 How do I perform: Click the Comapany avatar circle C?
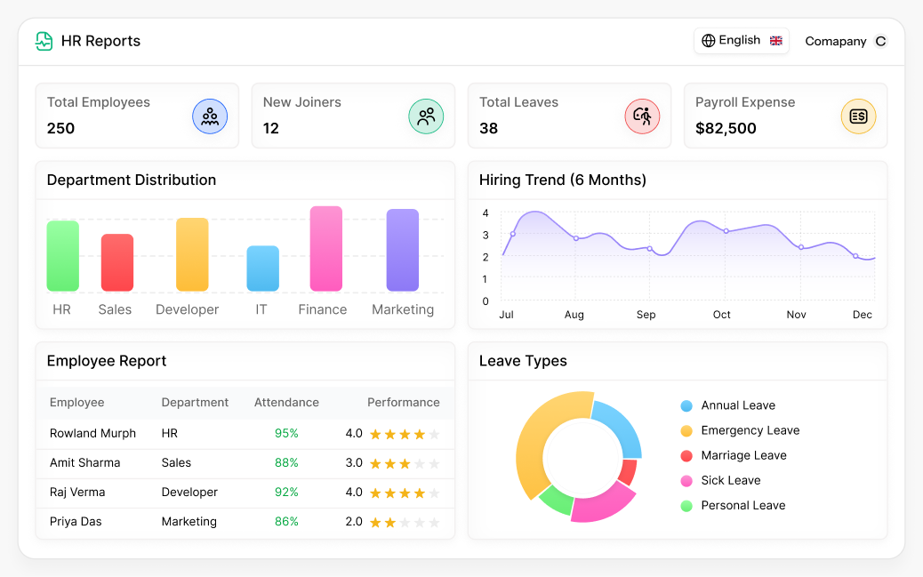[880, 41]
